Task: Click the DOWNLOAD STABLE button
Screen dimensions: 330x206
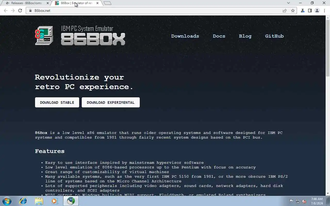Action: (57, 102)
